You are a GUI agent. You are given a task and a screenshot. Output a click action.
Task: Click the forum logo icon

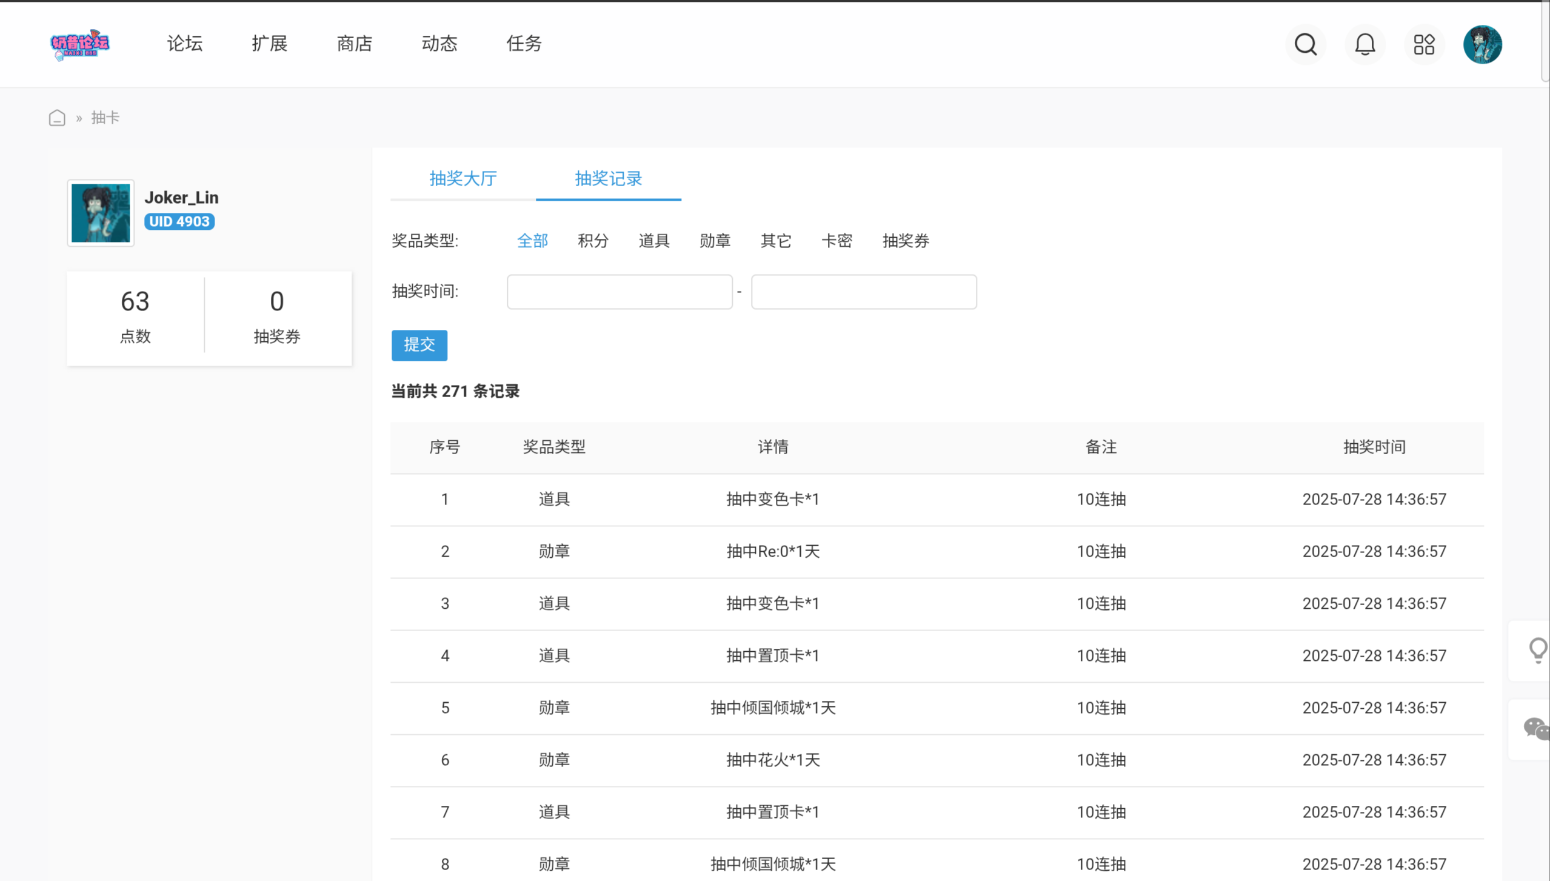pos(79,44)
